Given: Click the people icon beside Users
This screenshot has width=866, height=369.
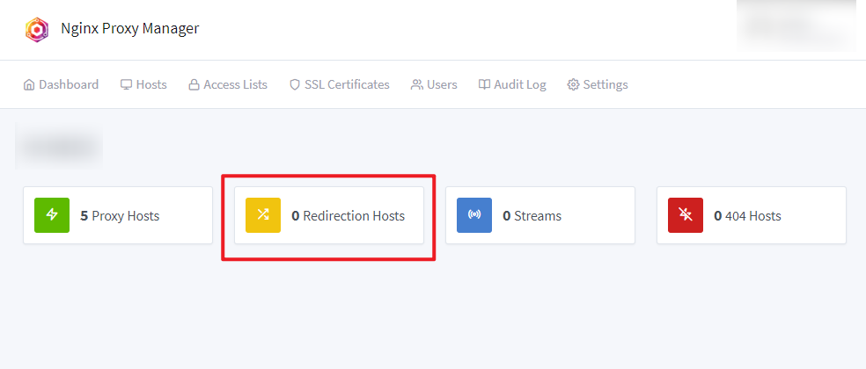Looking at the screenshot, I should point(416,85).
